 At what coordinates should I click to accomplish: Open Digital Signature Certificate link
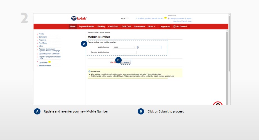(x=49, y=54)
